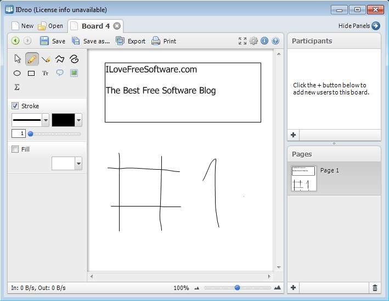Image resolution: width=389 pixels, height=301 pixels.
Task: Select the pencil drawing tool
Action: (x=32, y=59)
